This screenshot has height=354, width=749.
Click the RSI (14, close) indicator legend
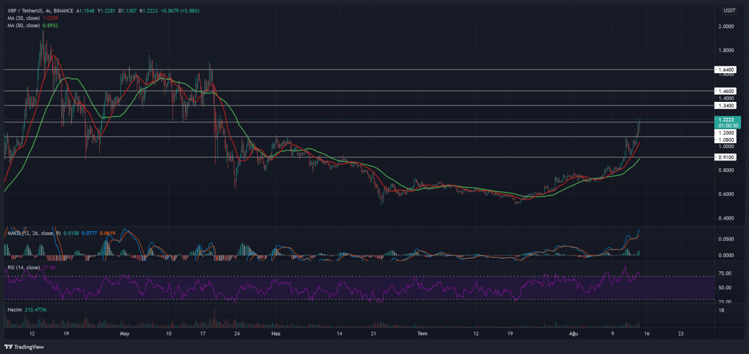click(x=23, y=267)
